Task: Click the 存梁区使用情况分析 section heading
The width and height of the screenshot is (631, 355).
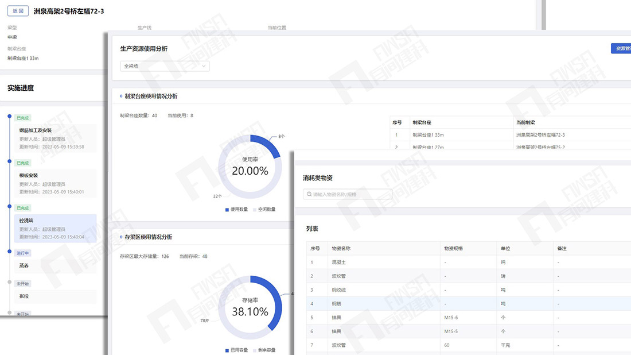Action: pyautogui.click(x=149, y=237)
